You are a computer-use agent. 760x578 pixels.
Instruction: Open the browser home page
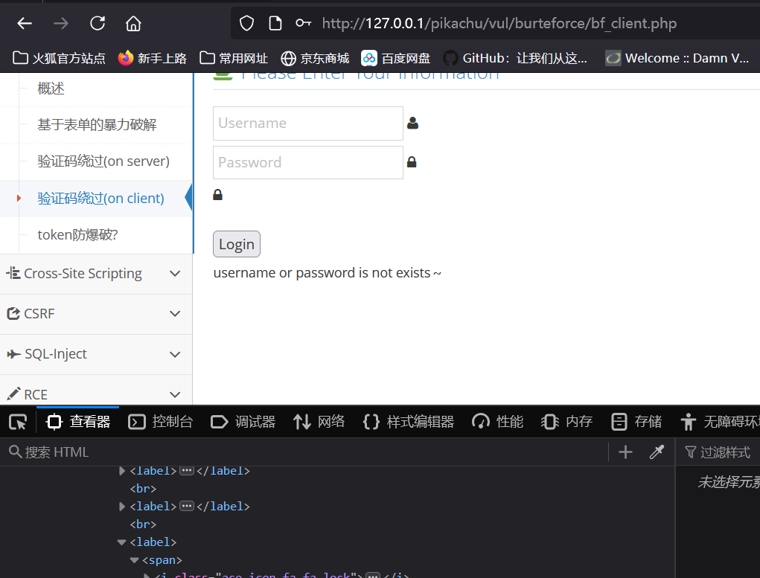[133, 23]
